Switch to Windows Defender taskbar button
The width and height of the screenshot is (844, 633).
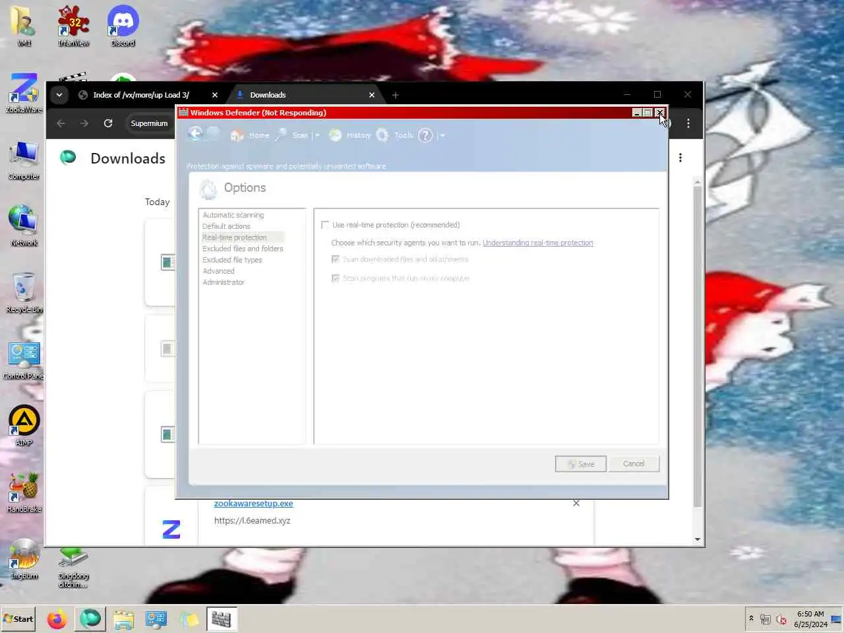coord(222,619)
